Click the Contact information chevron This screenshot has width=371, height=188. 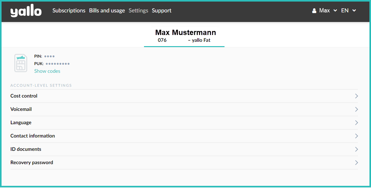pyautogui.click(x=356, y=136)
